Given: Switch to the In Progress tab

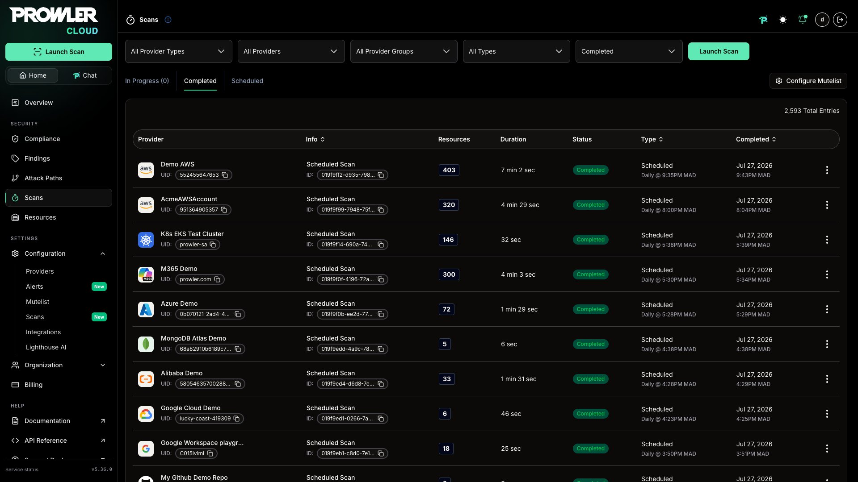Looking at the screenshot, I should pos(147,81).
